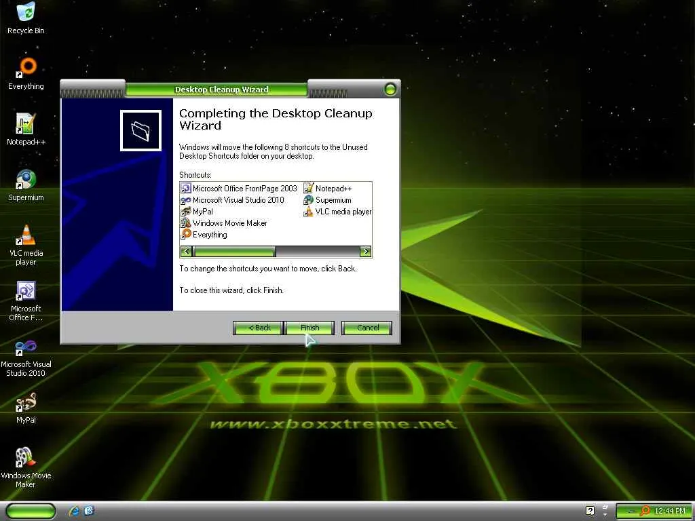Click the Notepad++ icon in the shortcuts list
695x521 pixels.
coord(309,189)
